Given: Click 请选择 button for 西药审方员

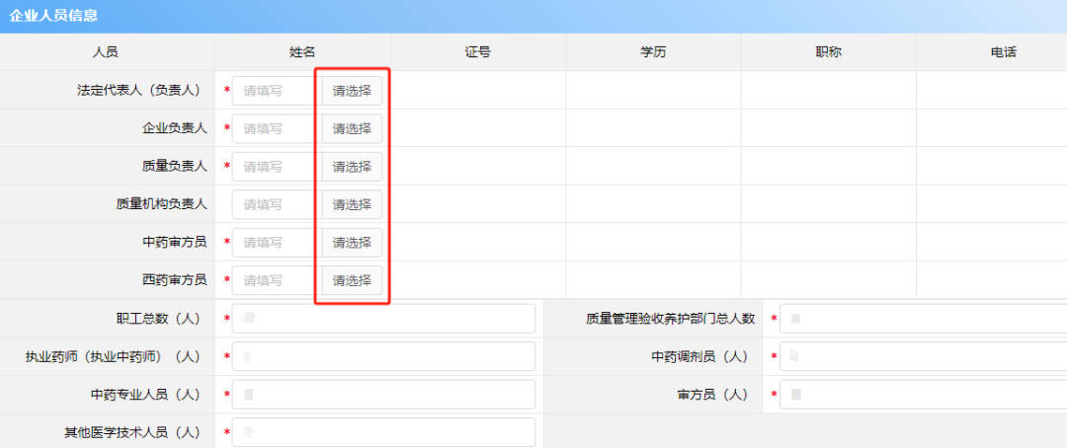Looking at the screenshot, I should point(352,280).
